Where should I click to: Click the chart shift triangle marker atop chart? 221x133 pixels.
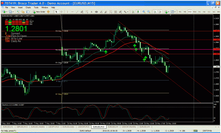pos(170,15)
